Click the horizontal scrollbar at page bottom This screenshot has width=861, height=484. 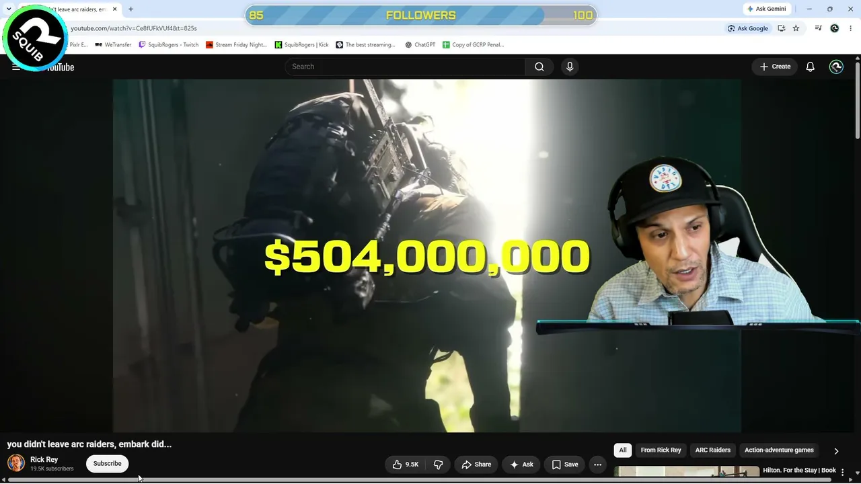click(x=420, y=480)
